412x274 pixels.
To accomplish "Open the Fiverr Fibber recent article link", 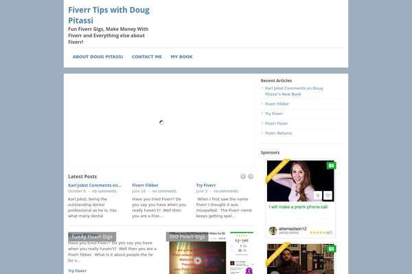I will coord(277,104).
